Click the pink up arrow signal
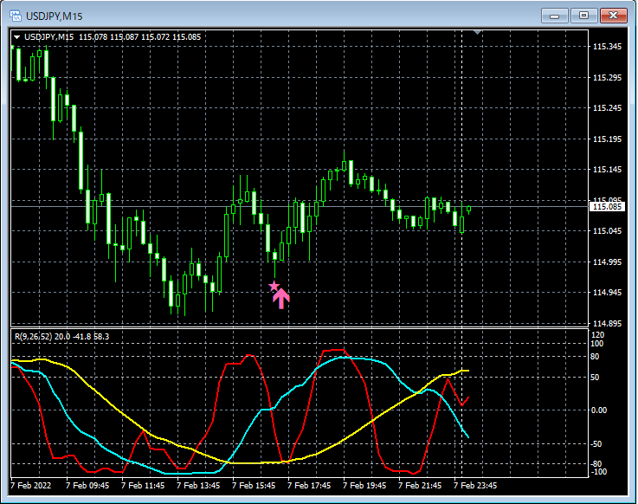 point(281,299)
